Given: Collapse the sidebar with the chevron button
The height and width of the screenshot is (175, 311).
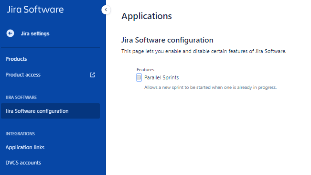Looking at the screenshot, I should 106,10.
